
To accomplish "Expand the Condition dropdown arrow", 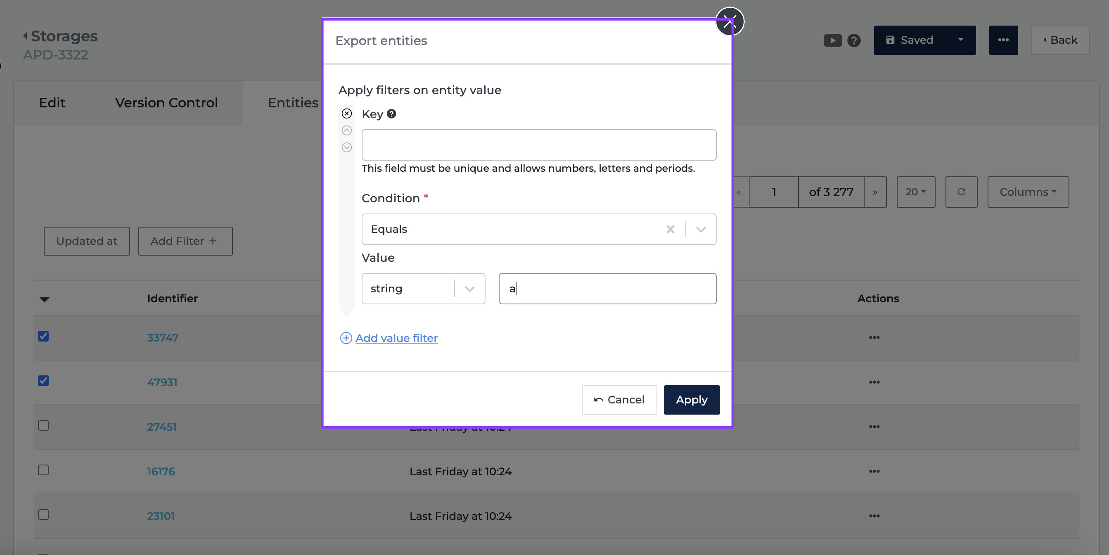I will 701,230.
